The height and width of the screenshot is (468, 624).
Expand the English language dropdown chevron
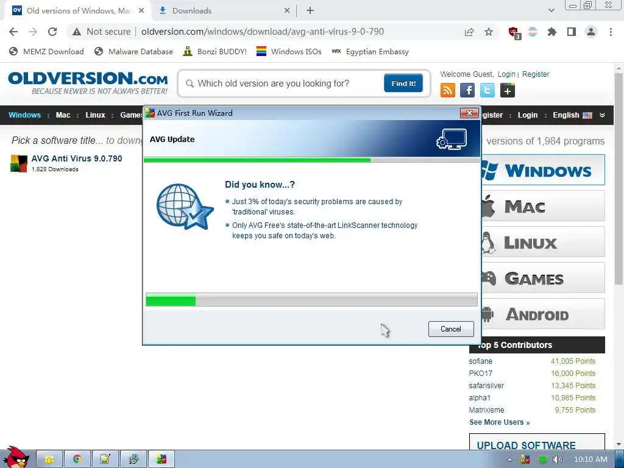603,115
